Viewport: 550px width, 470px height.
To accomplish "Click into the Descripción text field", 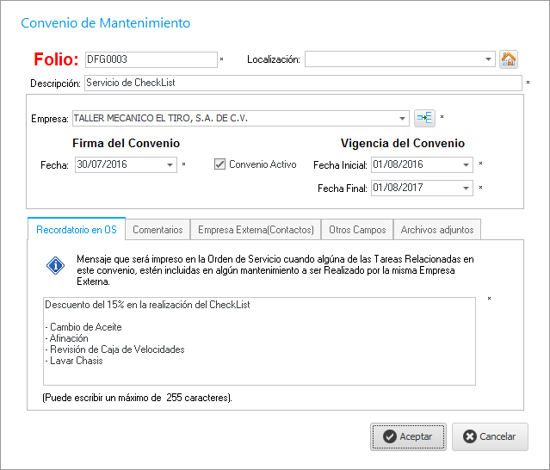I will [302, 83].
